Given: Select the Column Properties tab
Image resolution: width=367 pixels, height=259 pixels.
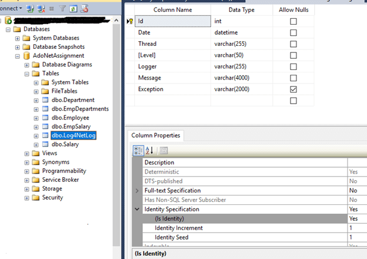Looking at the screenshot, I should tap(156, 135).
